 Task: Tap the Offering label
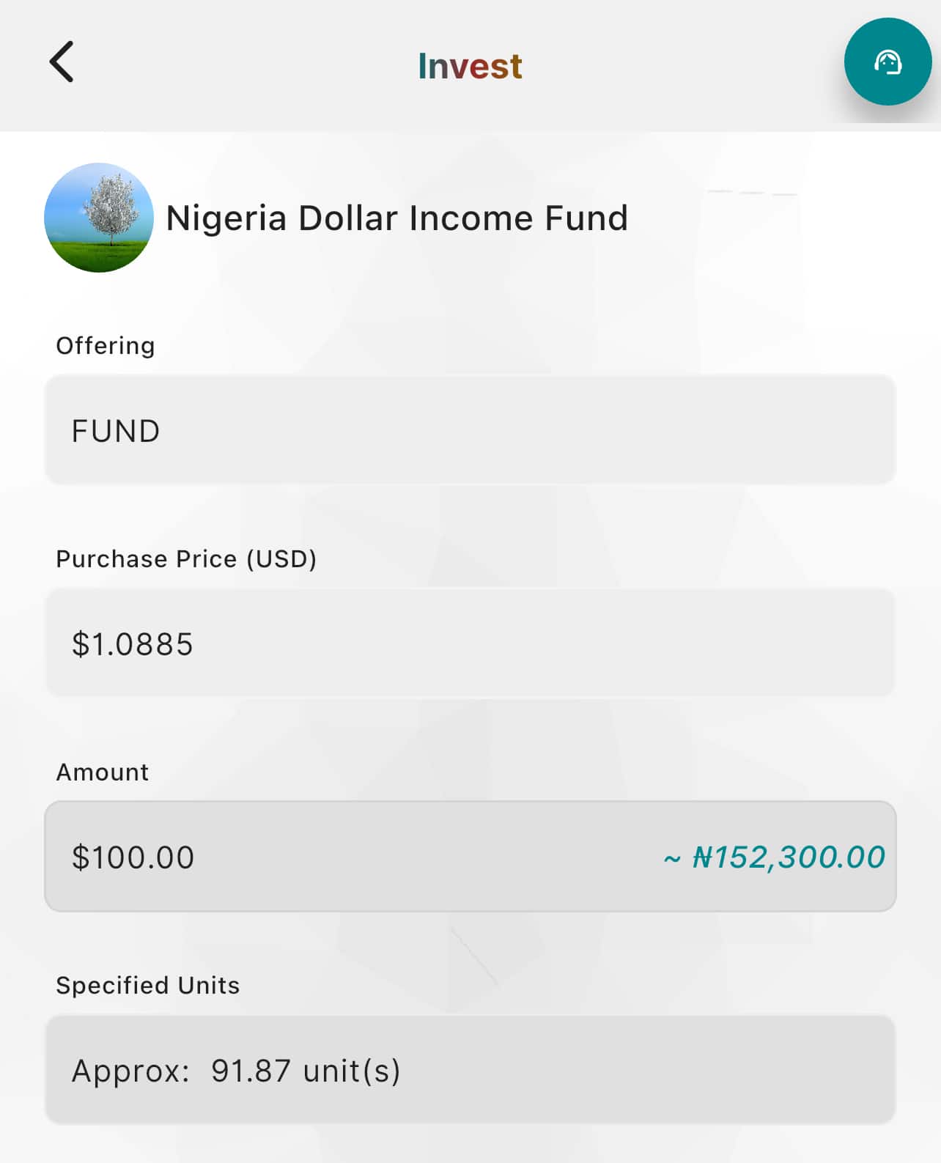pos(106,346)
